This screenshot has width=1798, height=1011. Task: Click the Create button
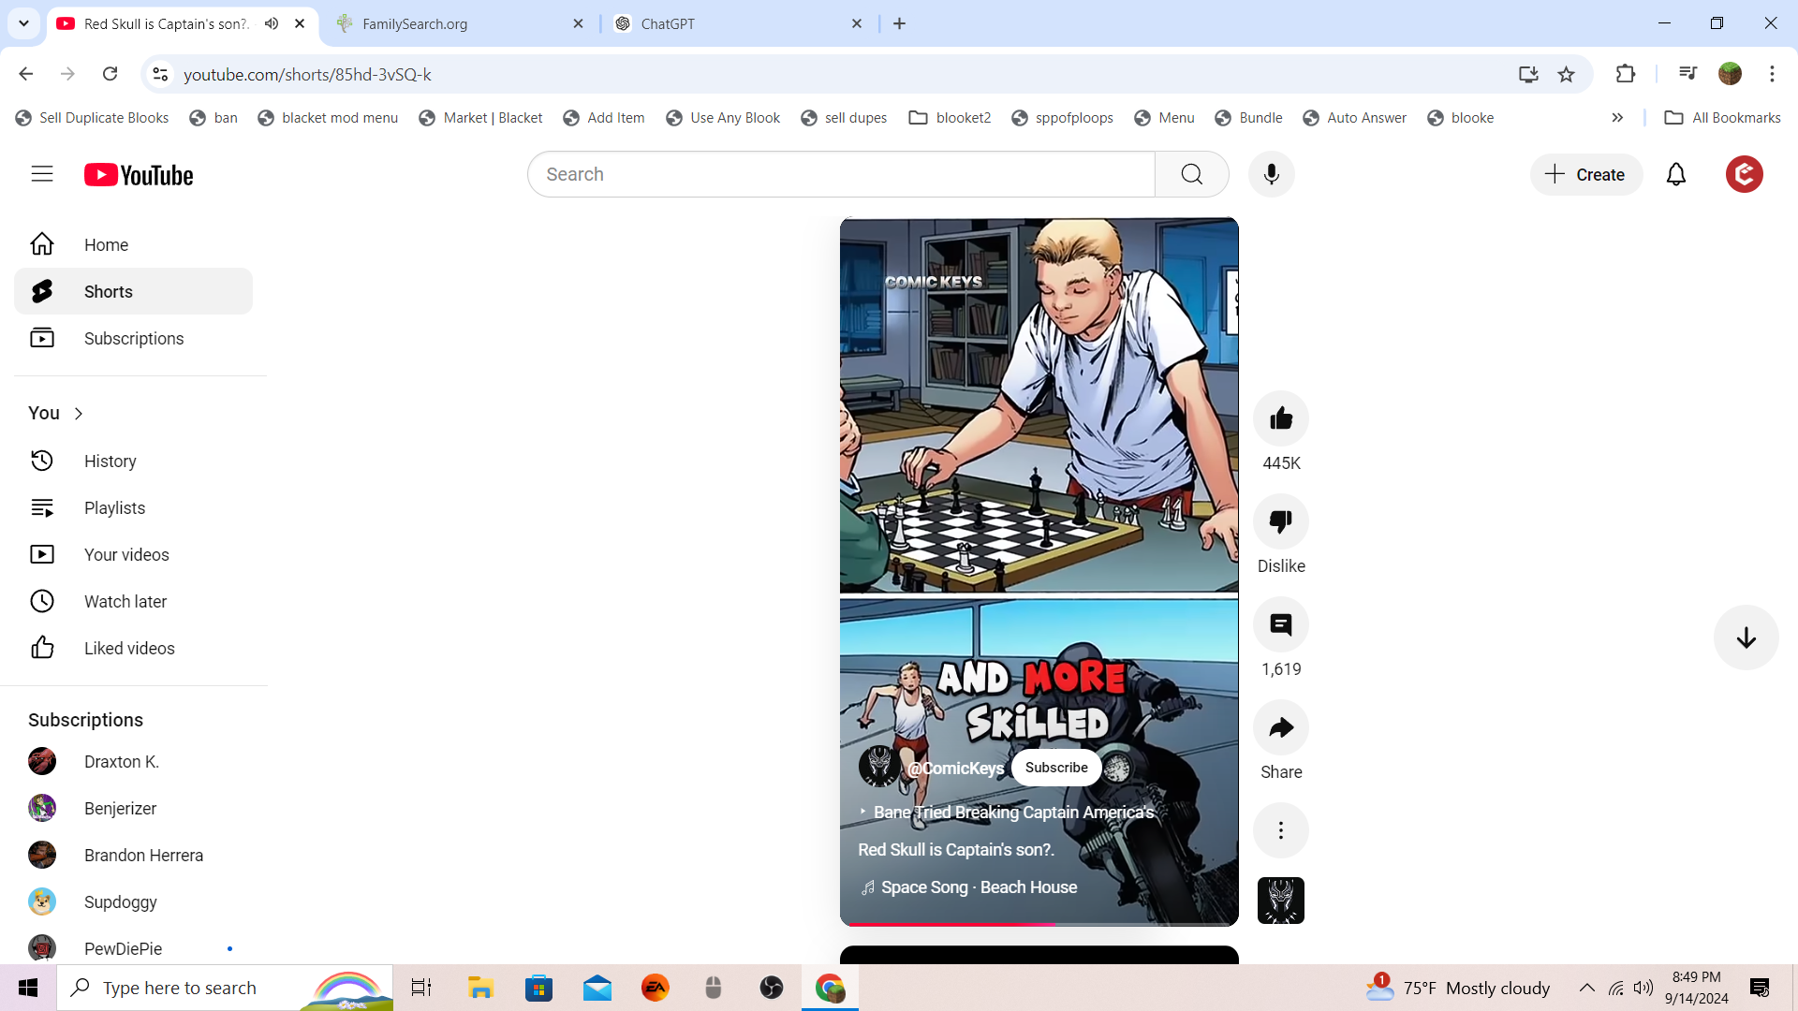point(1585,174)
